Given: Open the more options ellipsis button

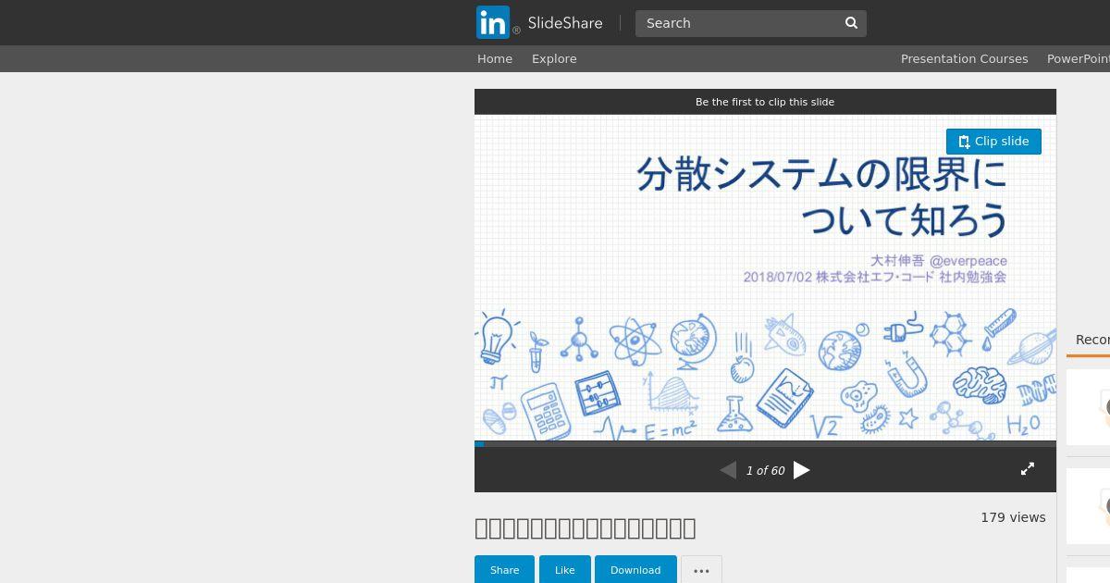Looking at the screenshot, I should click(x=701, y=570).
